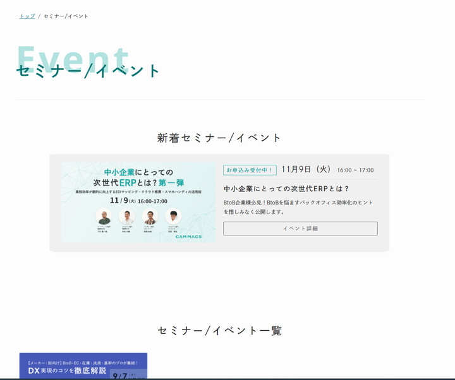Open the 中小企業にとっての次世代ERP banner image
455x380 pixels.
tap(138, 203)
